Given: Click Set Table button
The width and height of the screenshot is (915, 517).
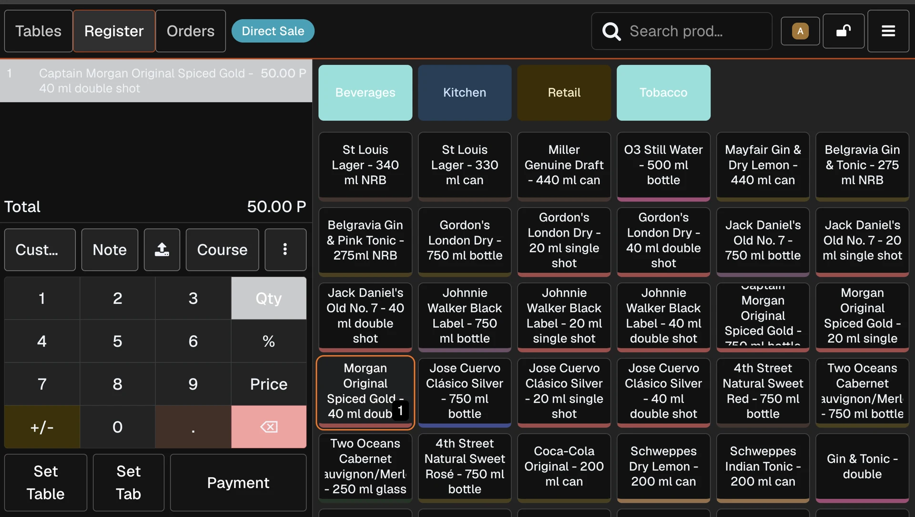Looking at the screenshot, I should [x=46, y=482].
